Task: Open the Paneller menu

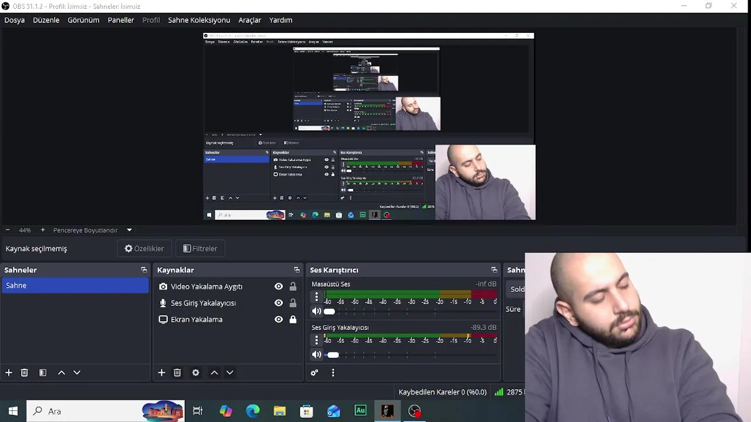Action: click(121, 20)
